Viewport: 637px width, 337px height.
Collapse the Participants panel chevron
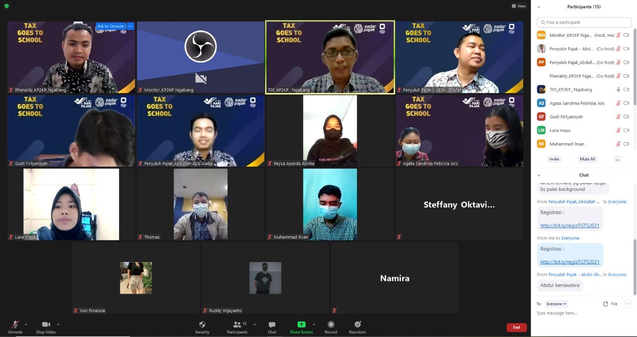538,7
